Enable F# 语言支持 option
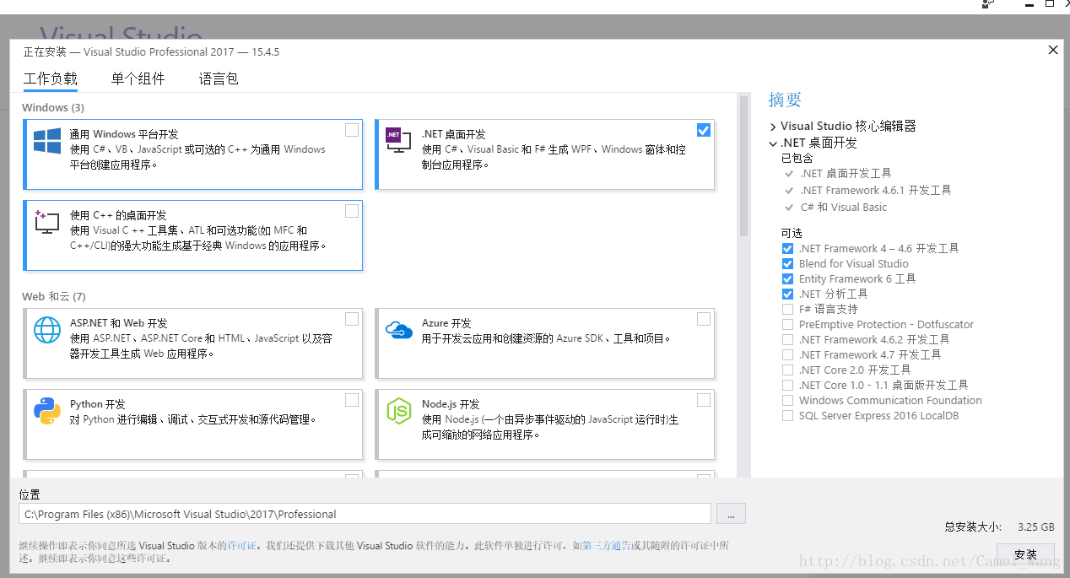 point(787,310)
